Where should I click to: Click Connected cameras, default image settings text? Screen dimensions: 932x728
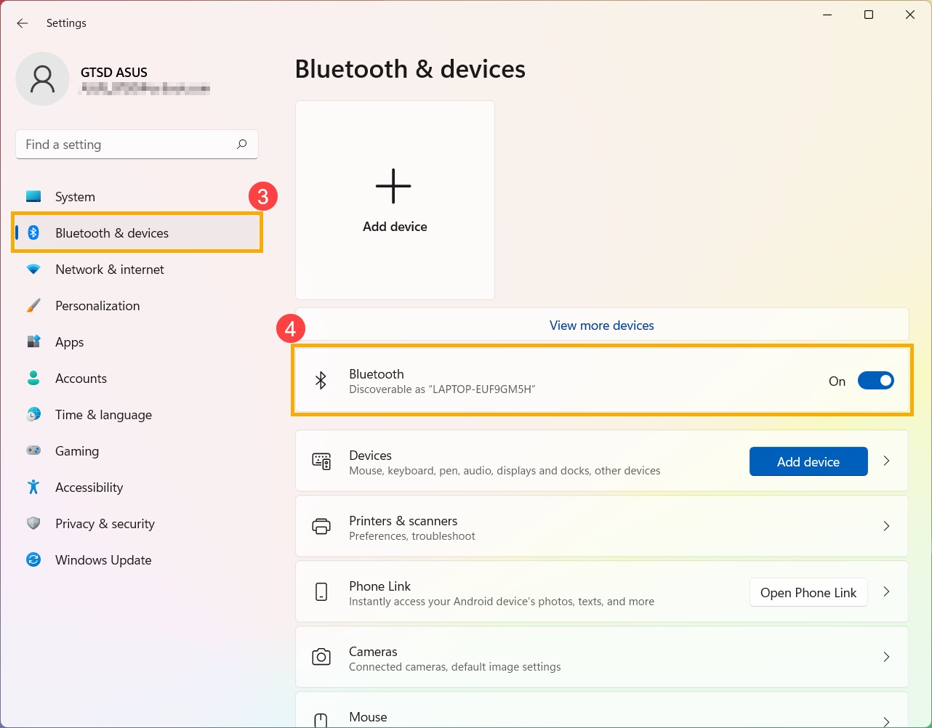tap(455, 667)
